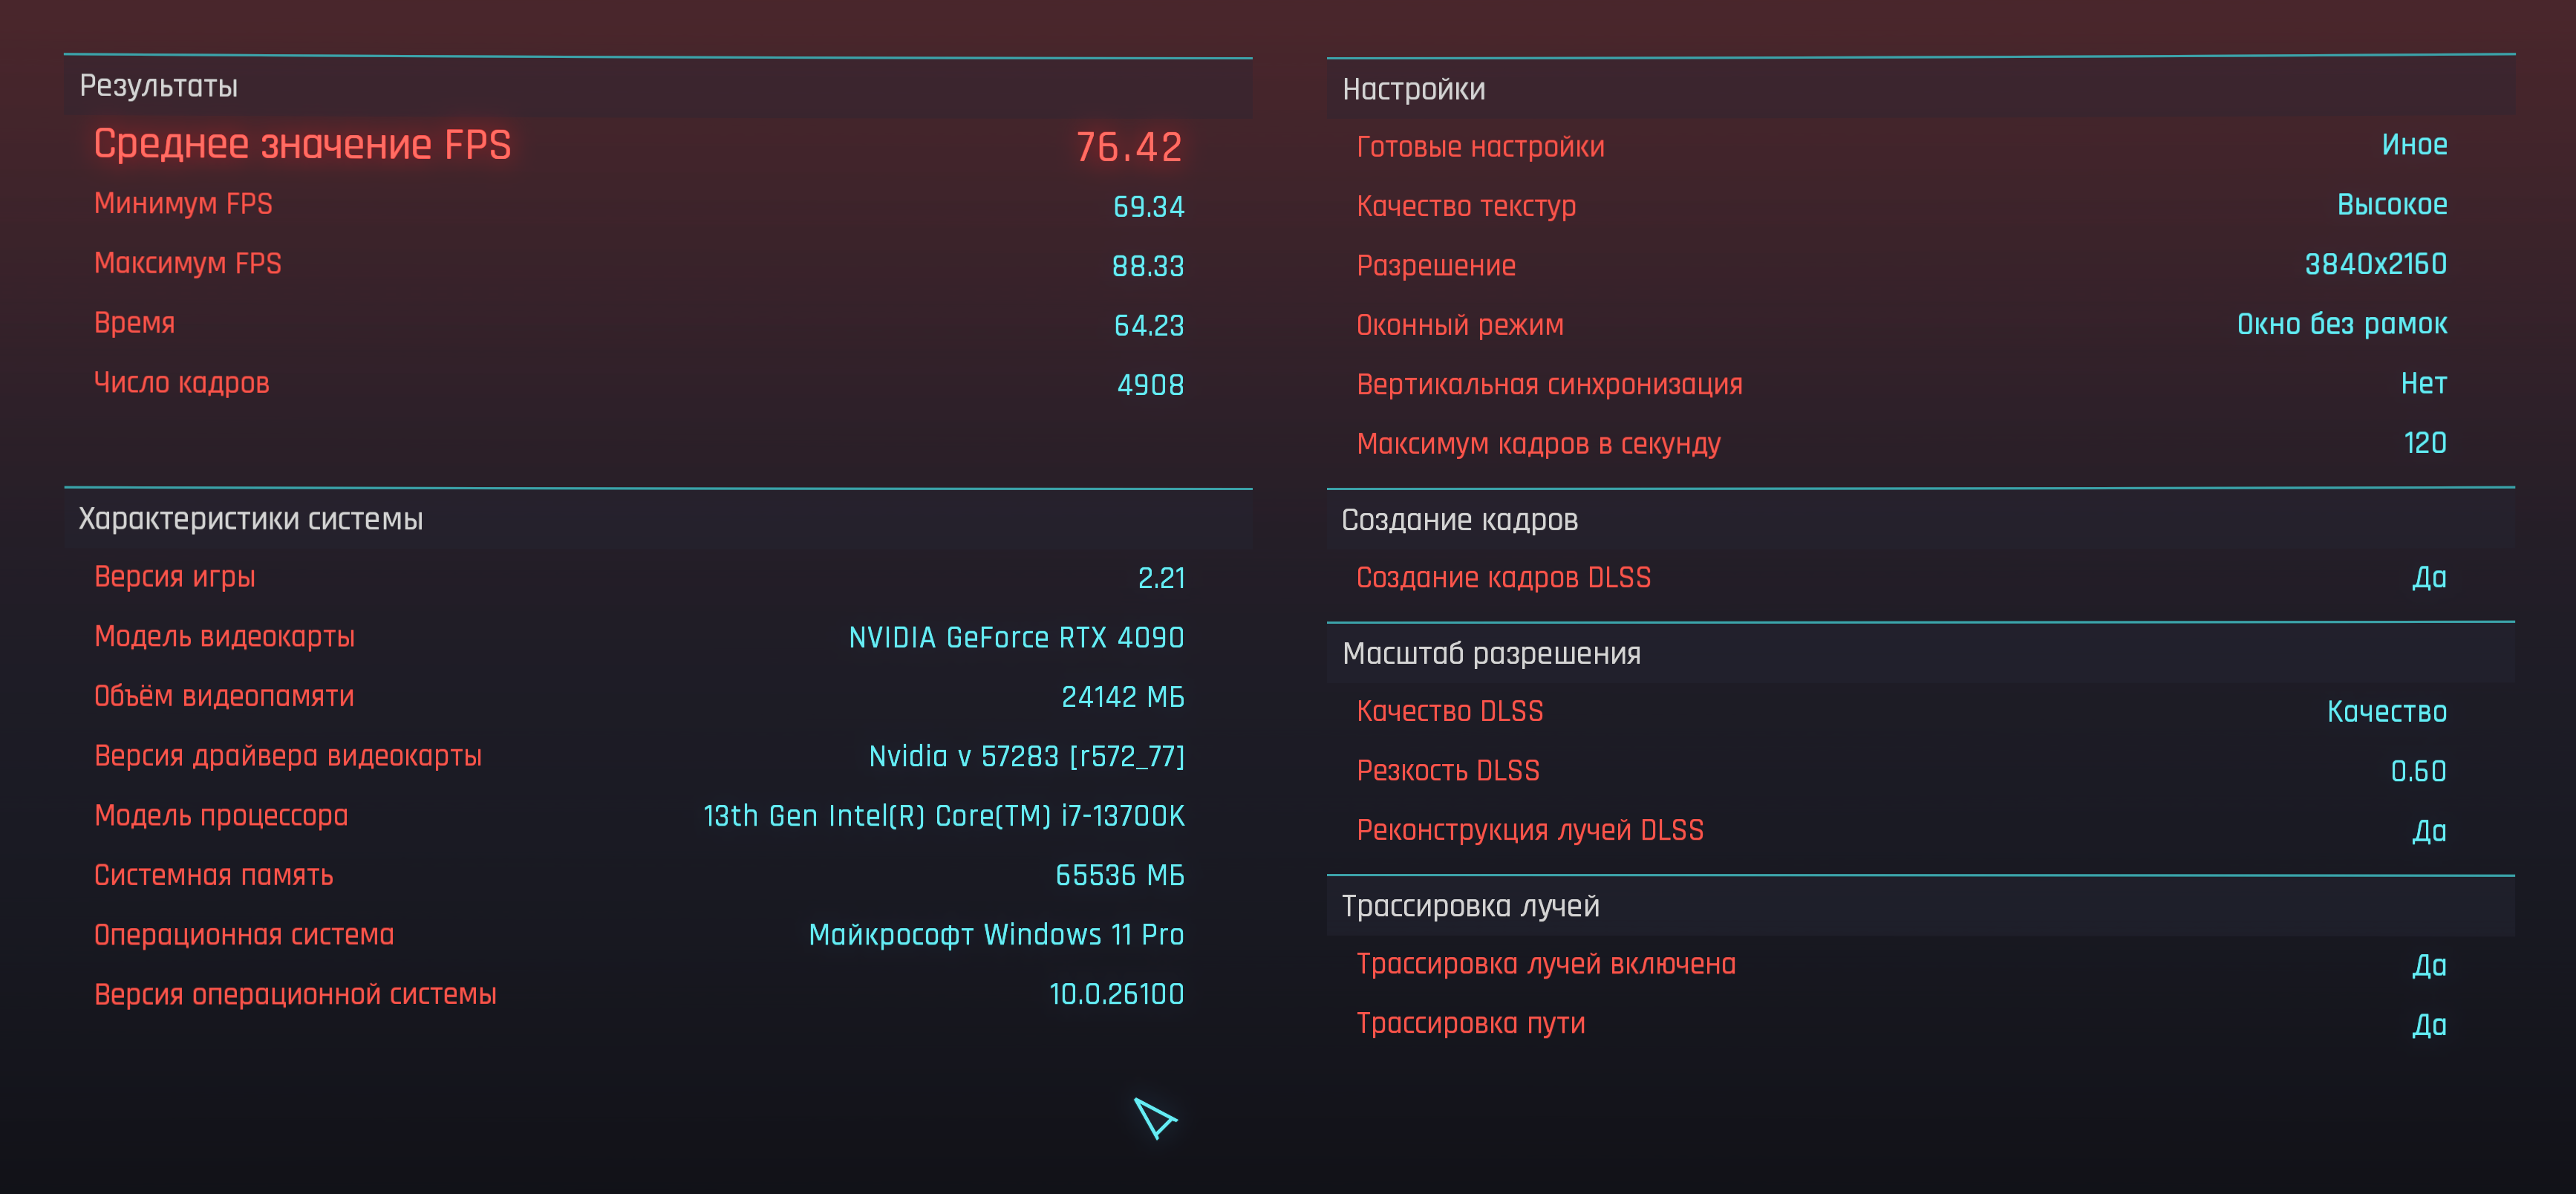Viewport: 2576px width, 1194px height.
Task: Expand the Создание кадров section header
Action: click(1459, 520)
